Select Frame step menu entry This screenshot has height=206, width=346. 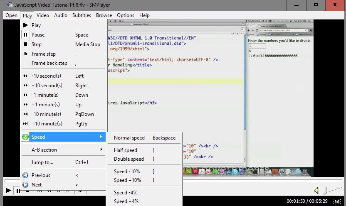click(x=64, y=54)
